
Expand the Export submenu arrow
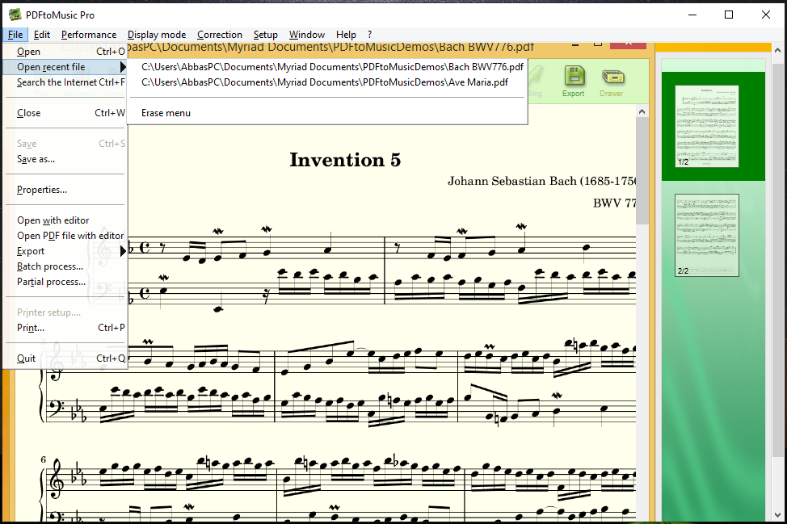123,251
